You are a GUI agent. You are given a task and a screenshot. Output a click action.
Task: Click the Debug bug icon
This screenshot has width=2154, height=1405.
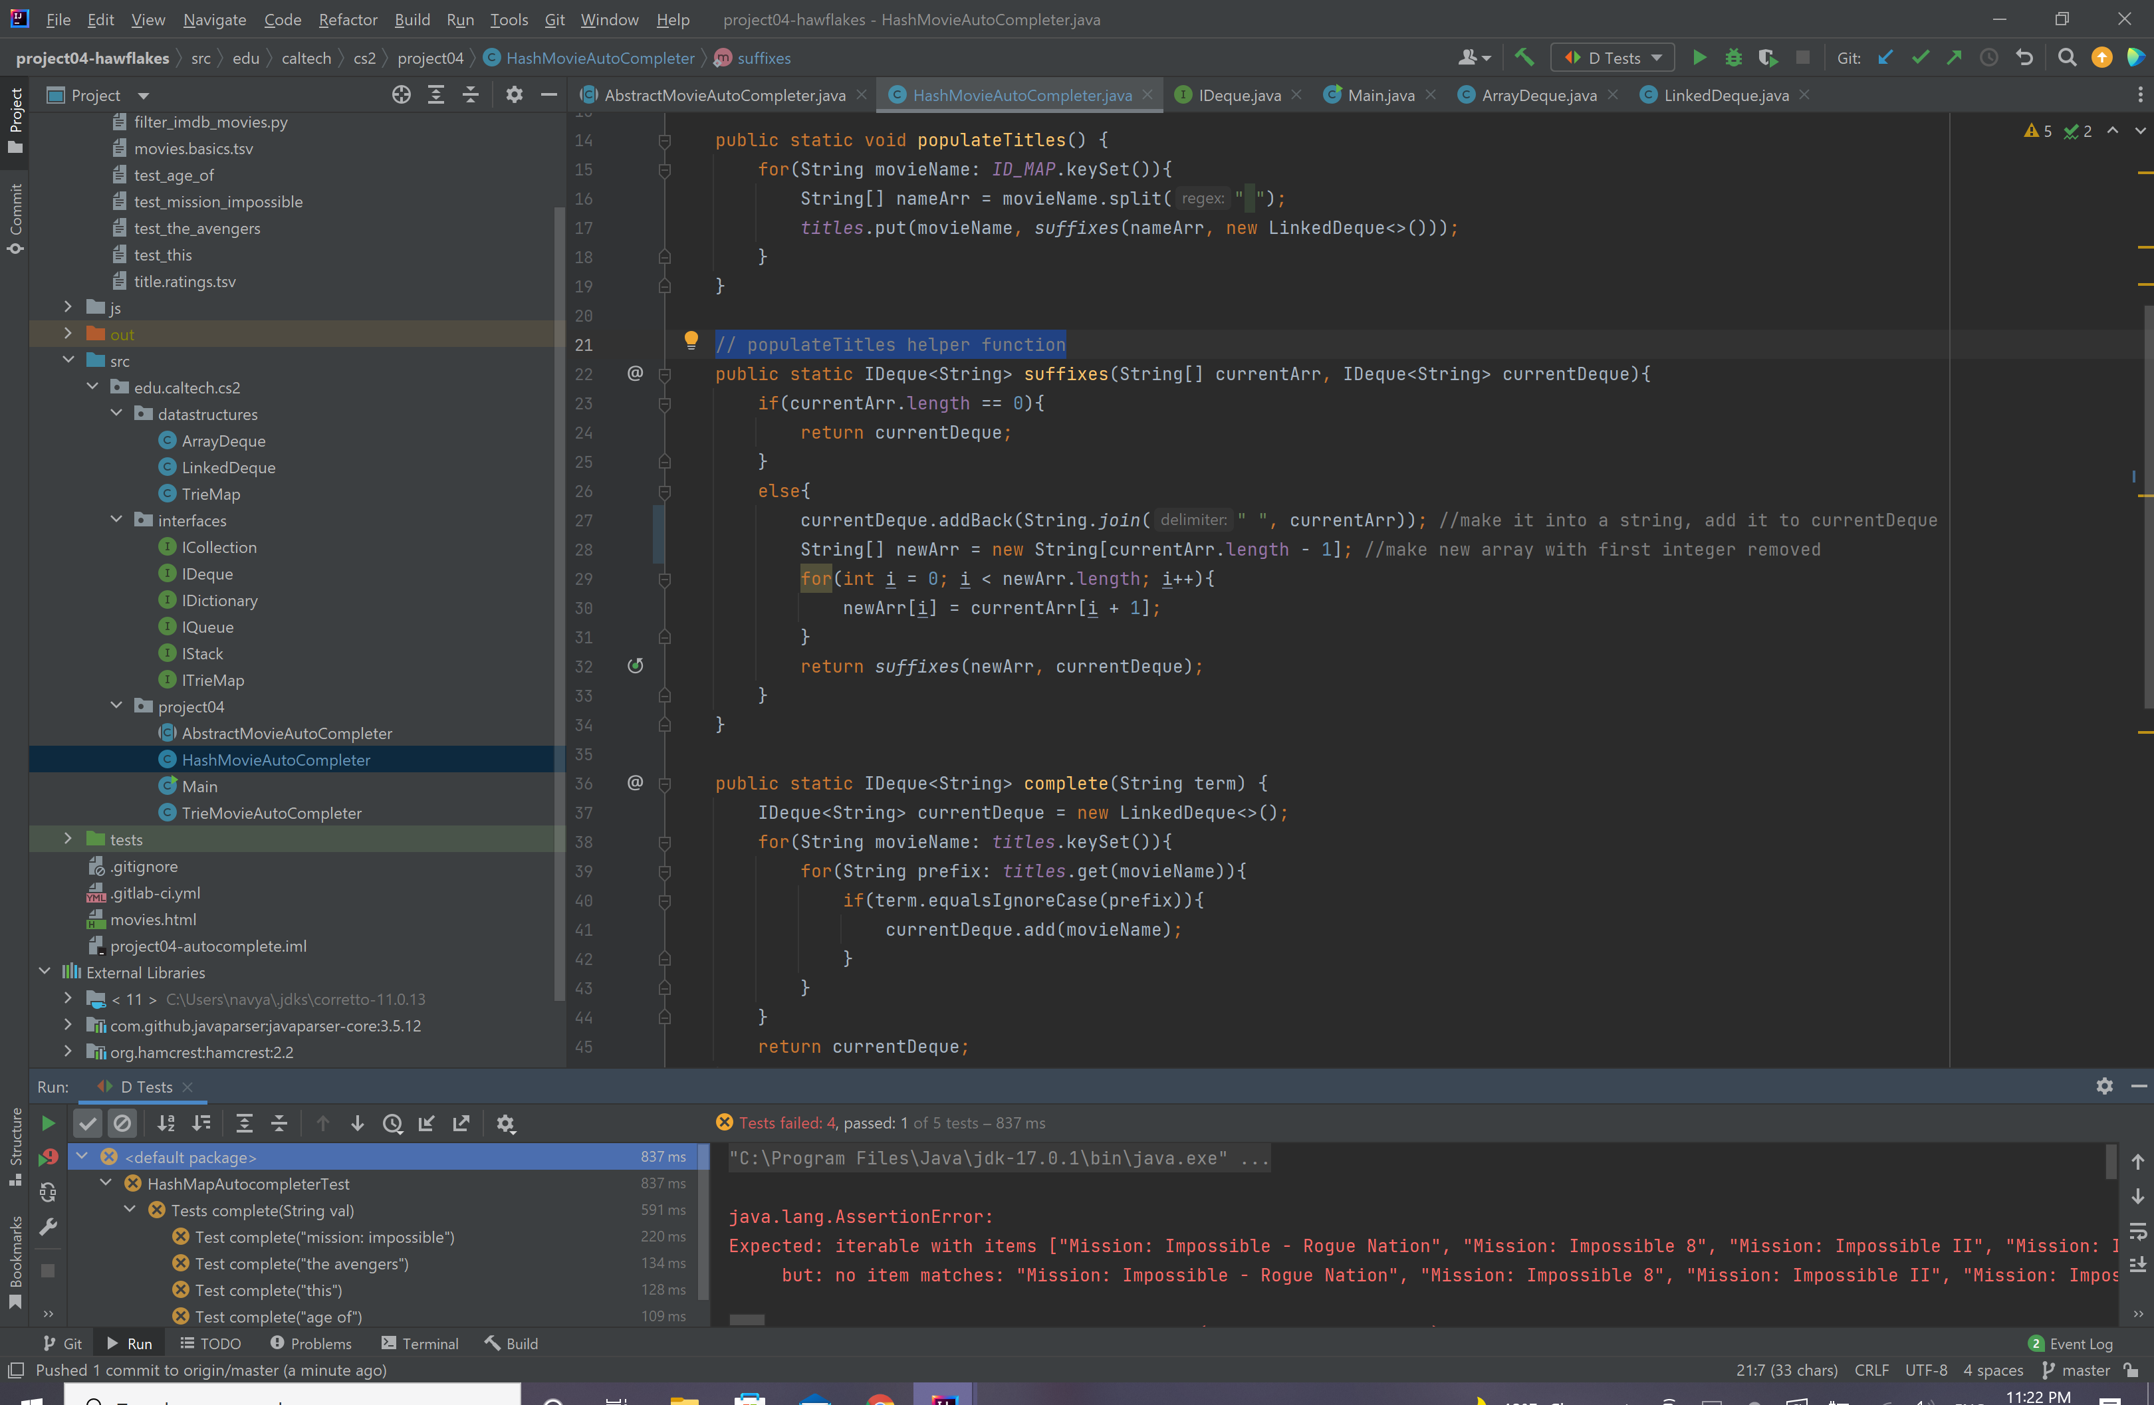(1733, 58)
